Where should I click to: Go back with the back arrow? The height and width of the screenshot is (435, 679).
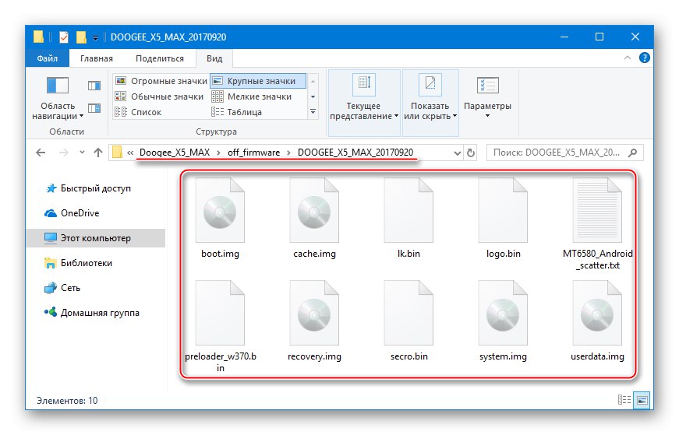pyautogui.click(x=41, y=153)
